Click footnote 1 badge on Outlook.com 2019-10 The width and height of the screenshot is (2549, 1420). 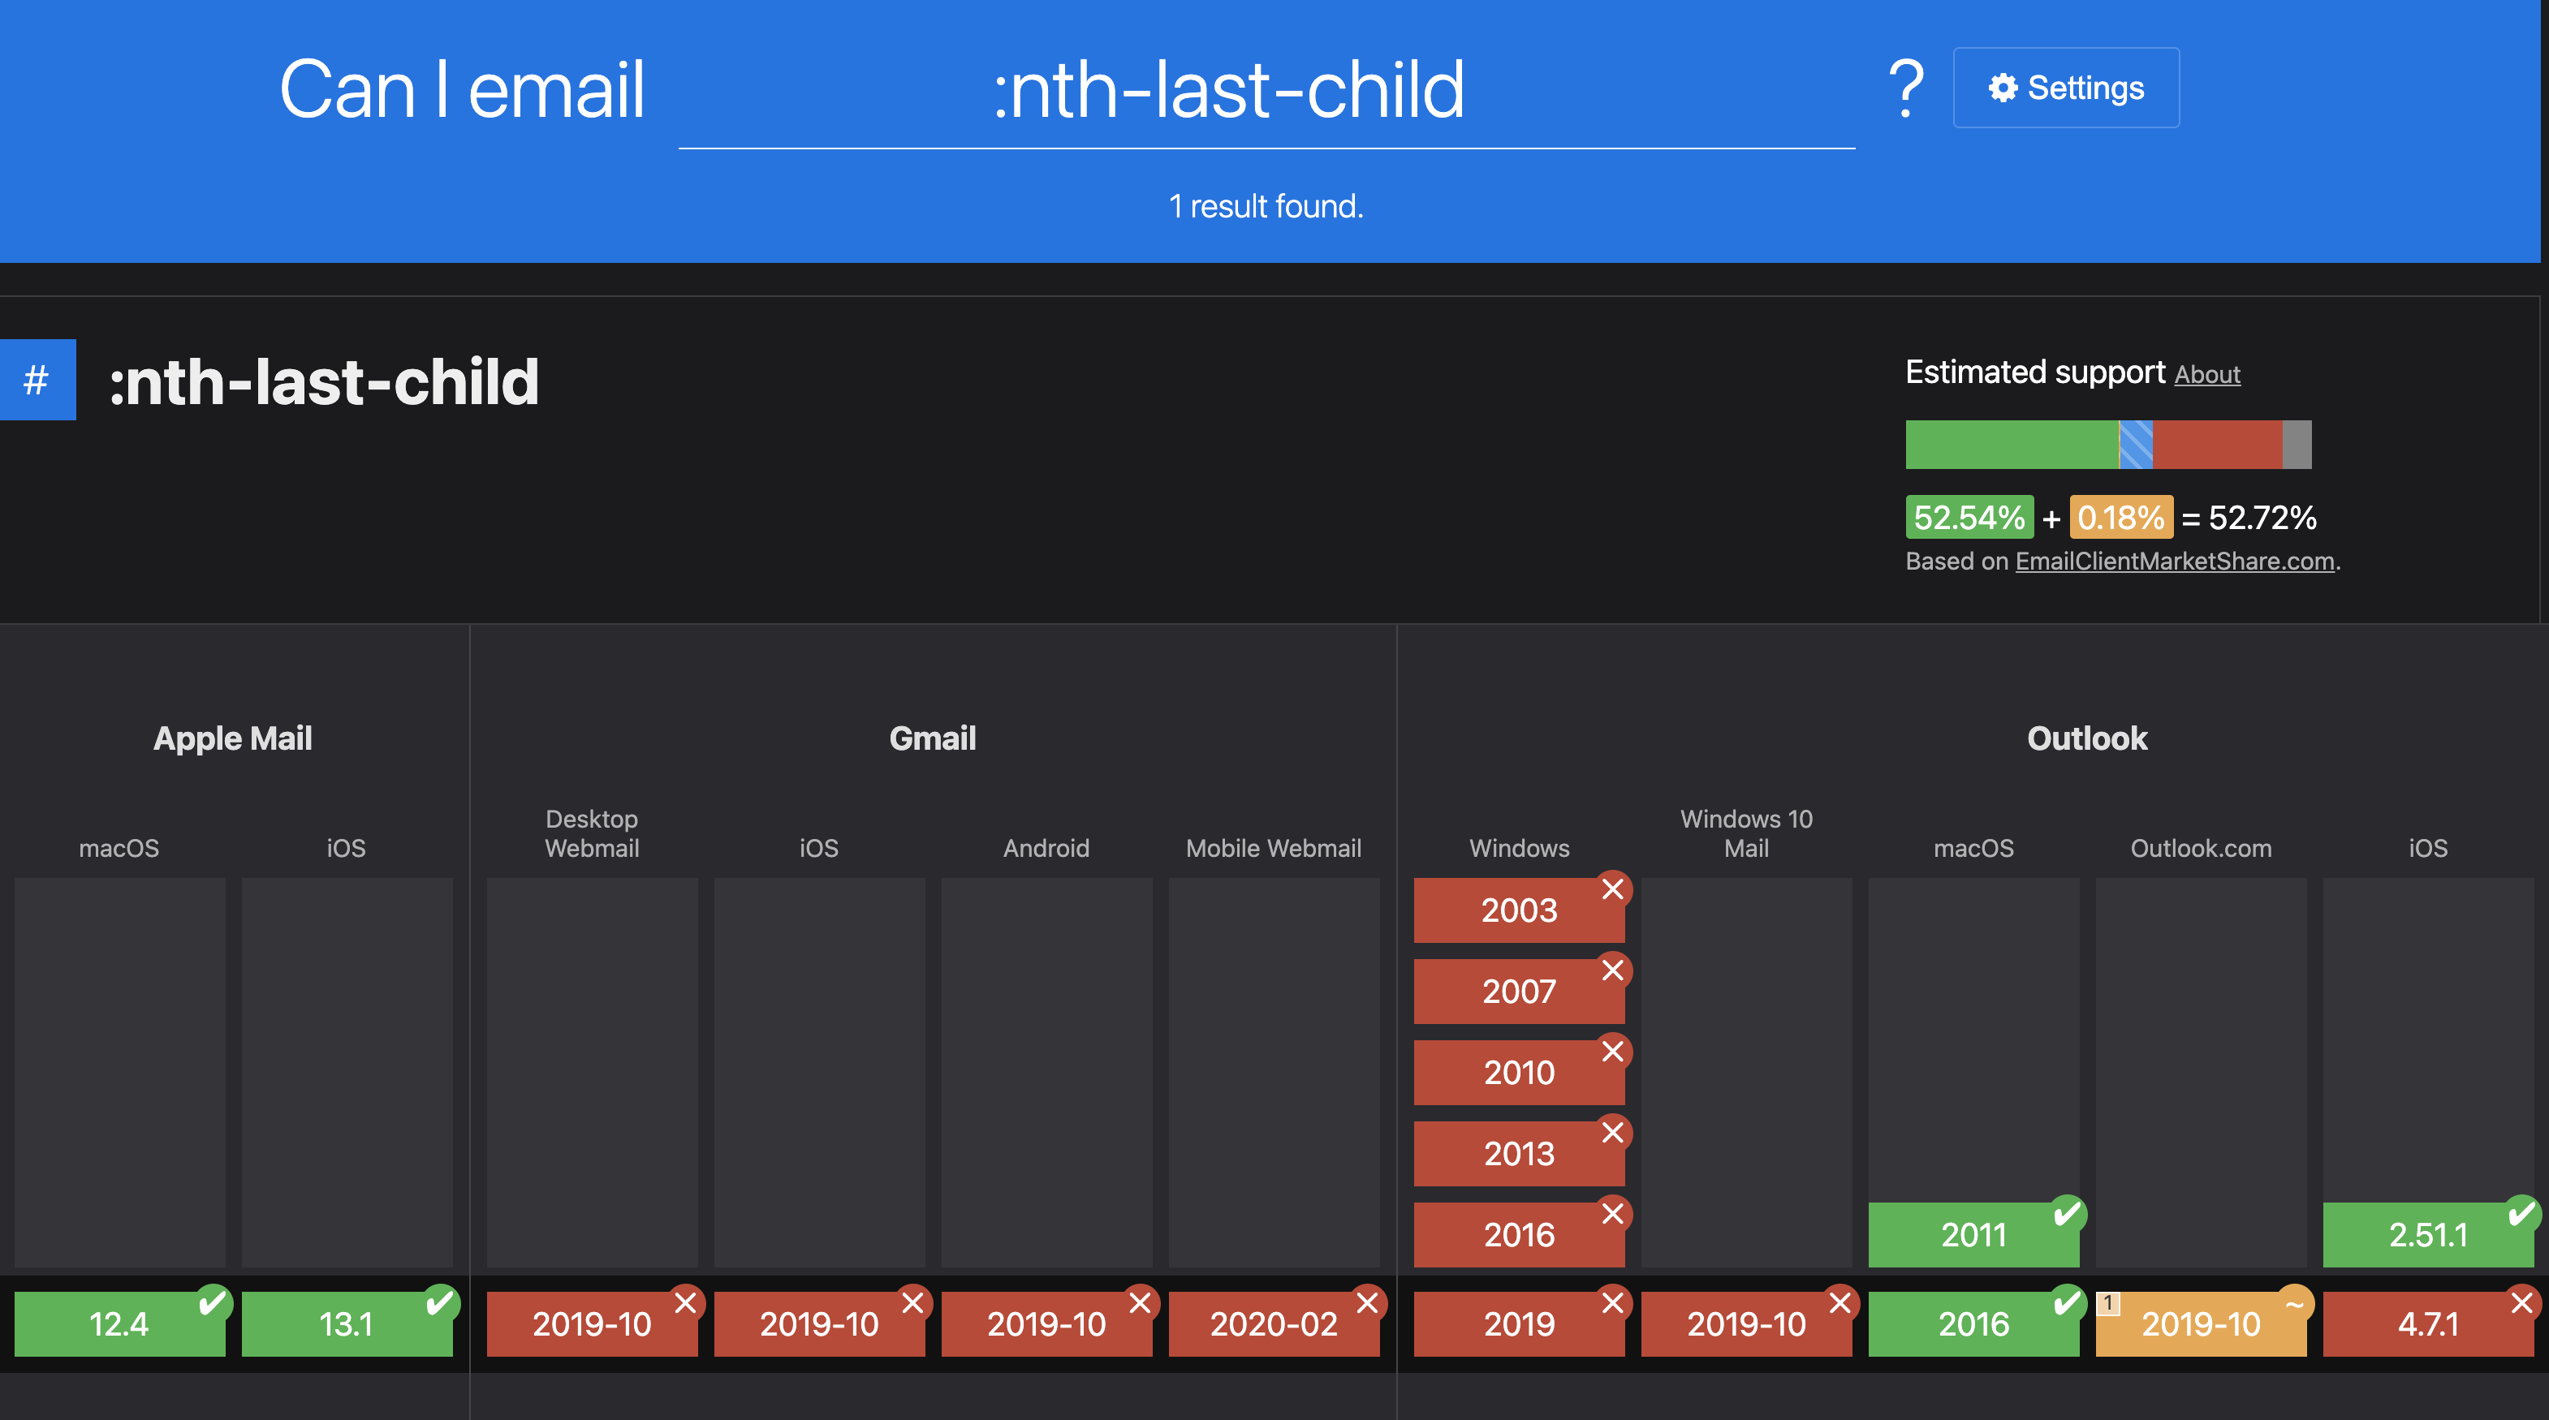(x=2107, y=1303)
